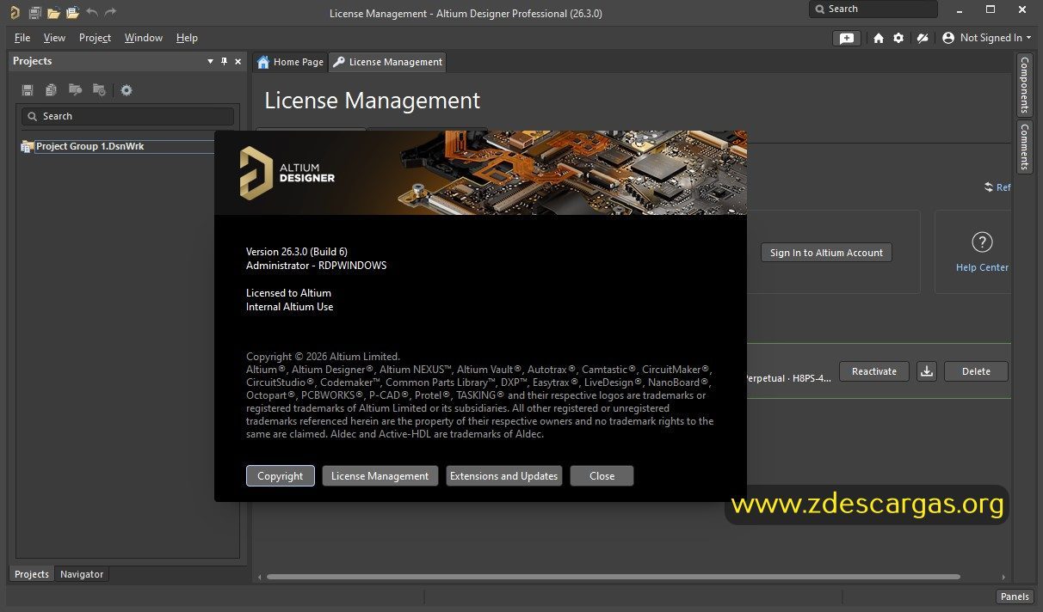Click the download license file icon
Screen dimensions: 1043x612
point(926,371)
